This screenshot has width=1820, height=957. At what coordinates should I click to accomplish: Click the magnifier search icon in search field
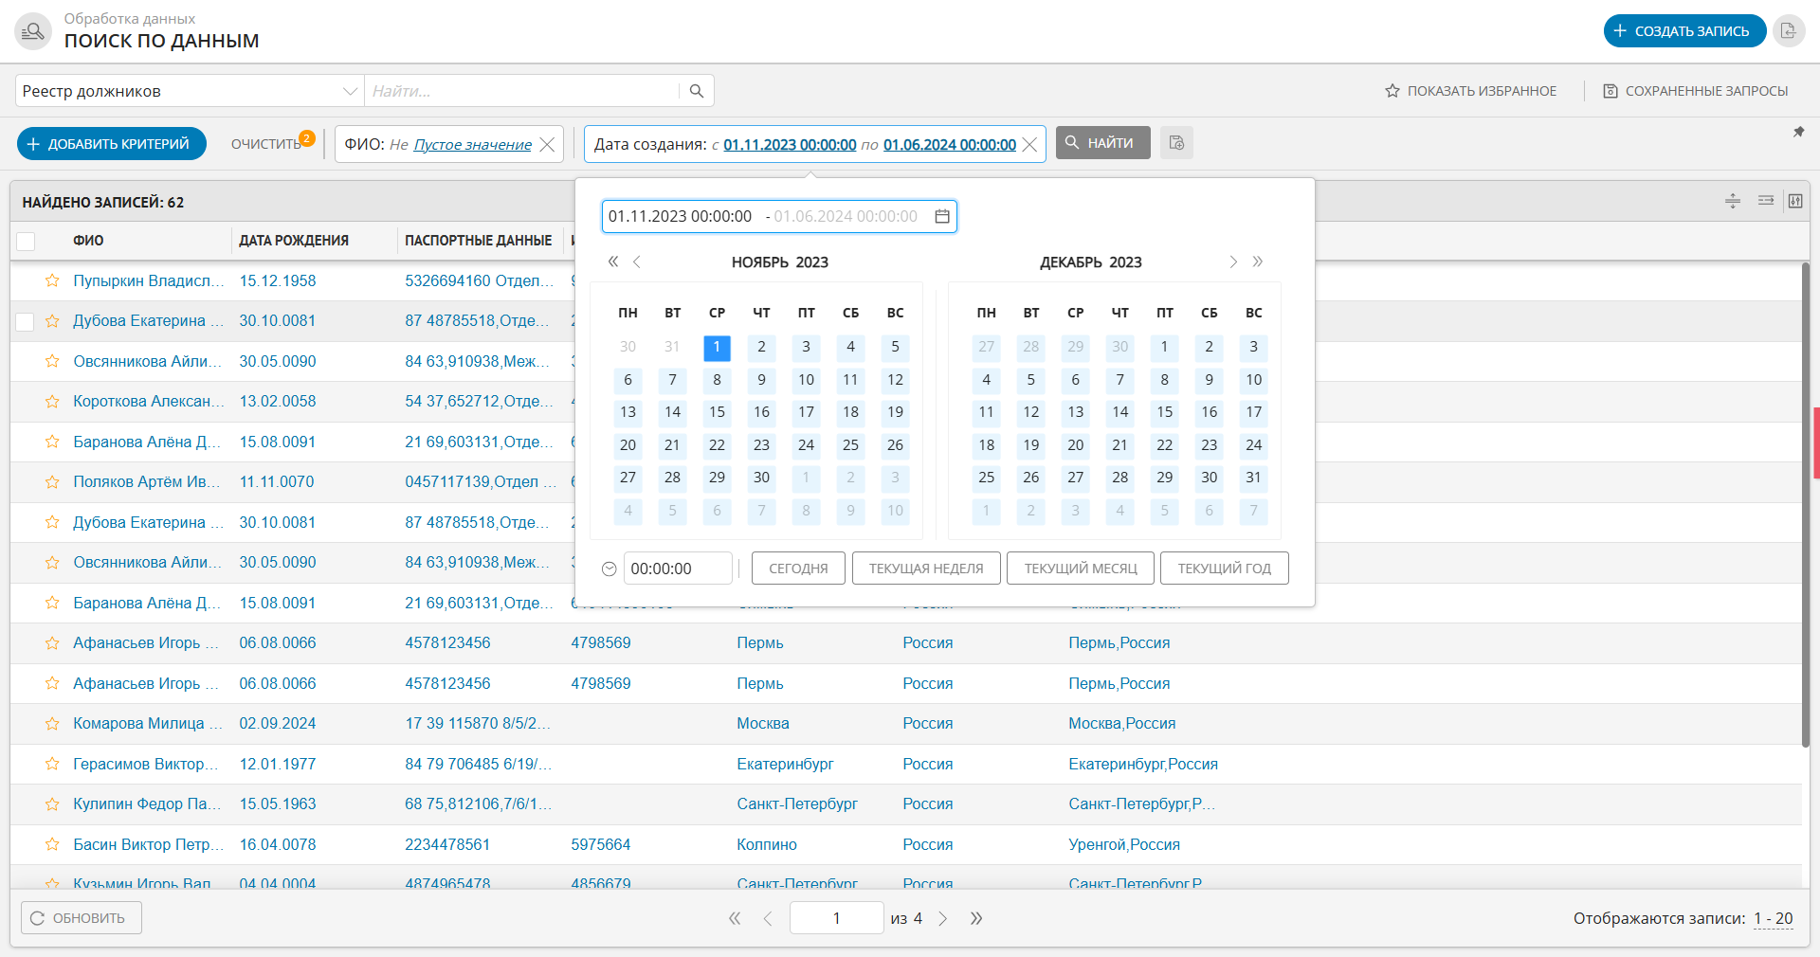(x=697, y=91)
